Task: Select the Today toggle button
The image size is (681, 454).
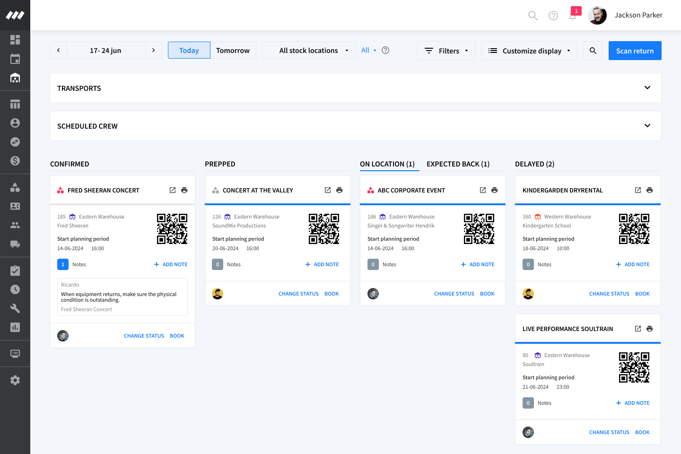Action: (x=189, y=51)
